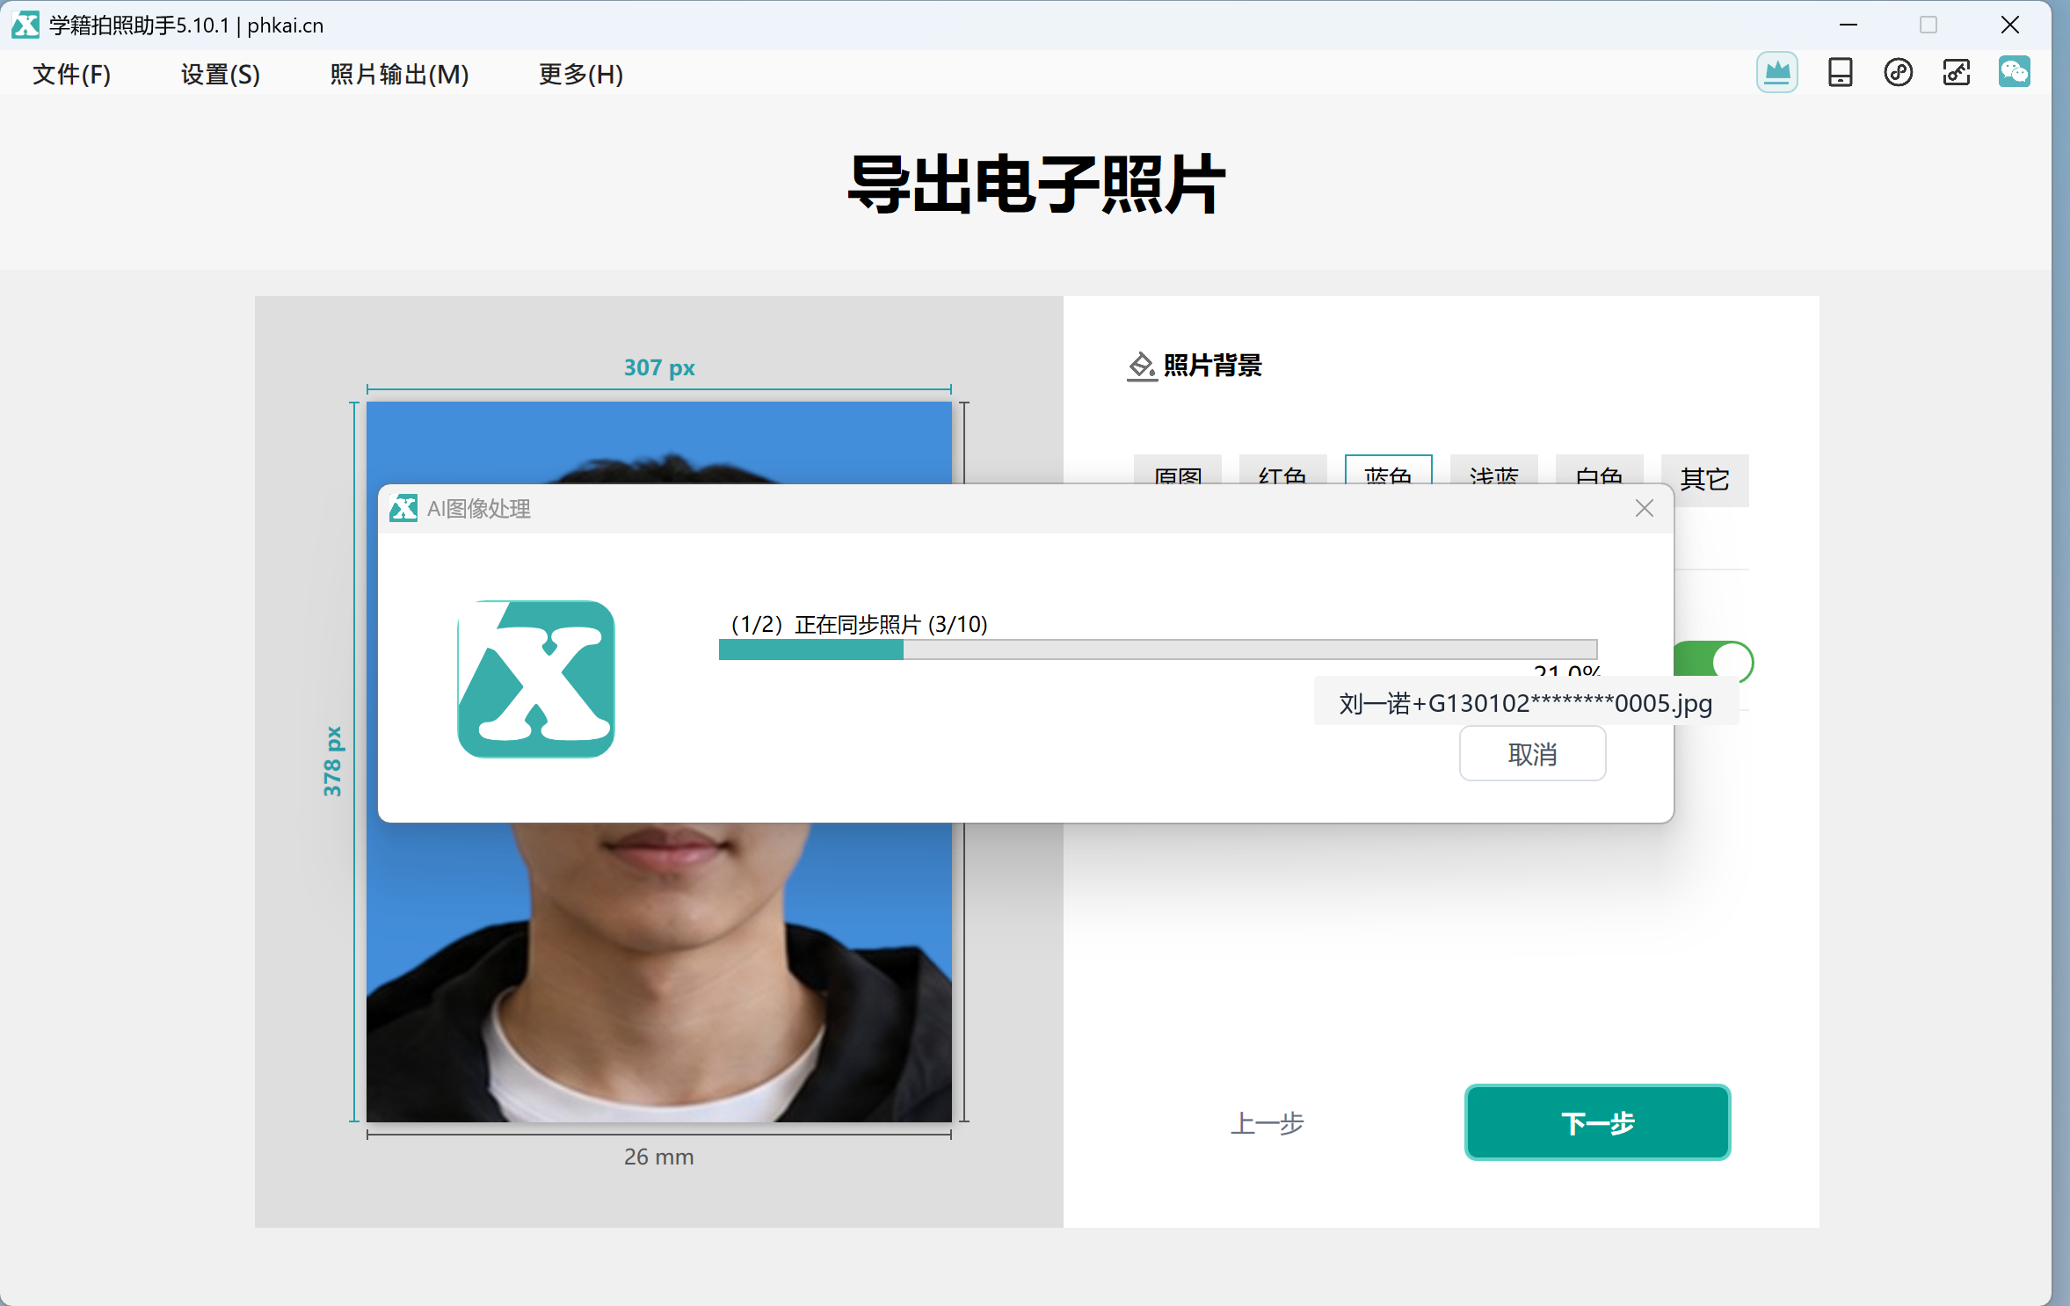Select the 浅蓝 background option
This screenshot has width=2070, height=1306.
tap(1493, 470)
